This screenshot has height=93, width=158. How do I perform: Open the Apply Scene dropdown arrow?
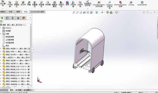coord(114,13)
